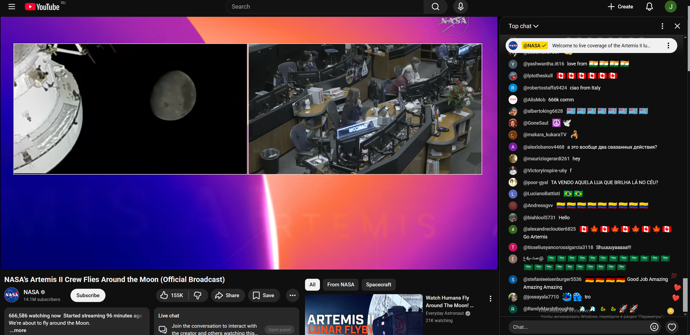Click robertostaffa9424 chat avatar
Viewport: 690px width, 335px height.
click(x=513, y=88)
